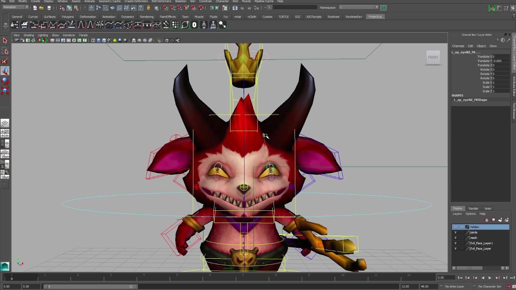The width and height of the screenshot is (516, 290).
Task: Open the Channels menu in Channel Box
Action: [x=458, y=46]
